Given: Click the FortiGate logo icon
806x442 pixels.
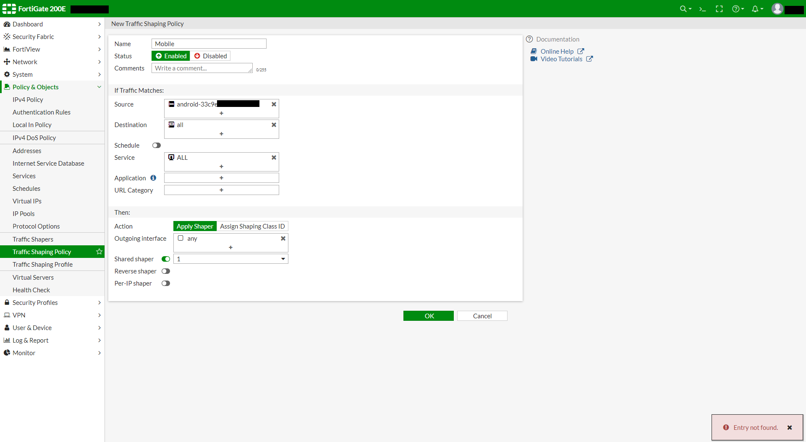Looking at the screenshot, I should click(x=9, y=9).
